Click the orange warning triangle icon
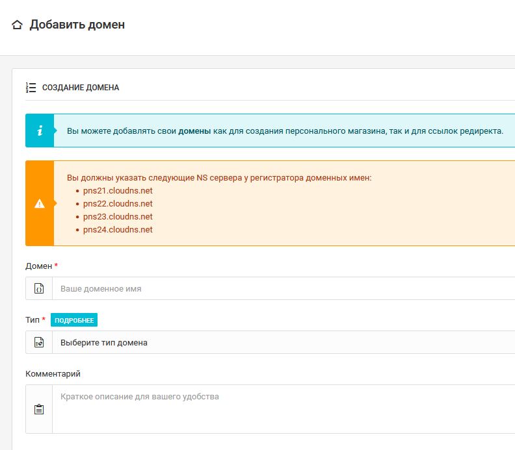 40,203
